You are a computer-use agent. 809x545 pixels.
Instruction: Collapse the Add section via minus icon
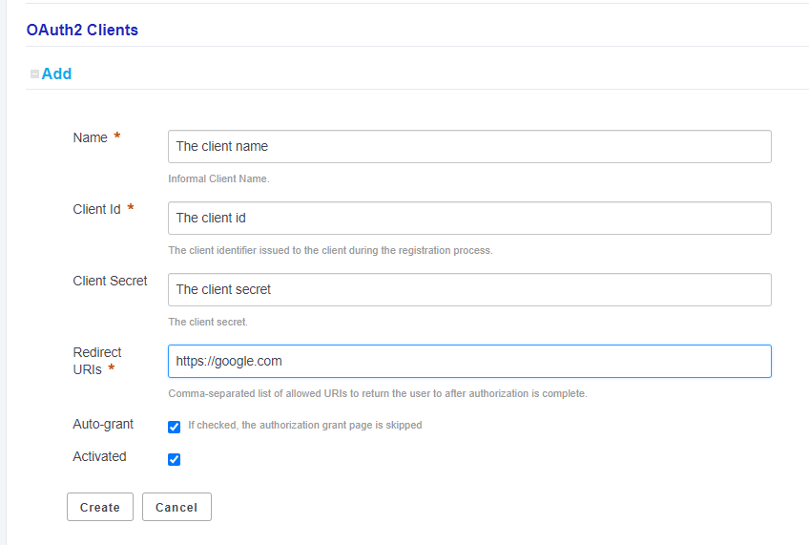(34, 73)
